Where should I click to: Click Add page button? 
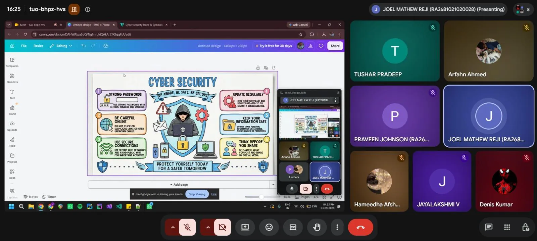[179, 184]
